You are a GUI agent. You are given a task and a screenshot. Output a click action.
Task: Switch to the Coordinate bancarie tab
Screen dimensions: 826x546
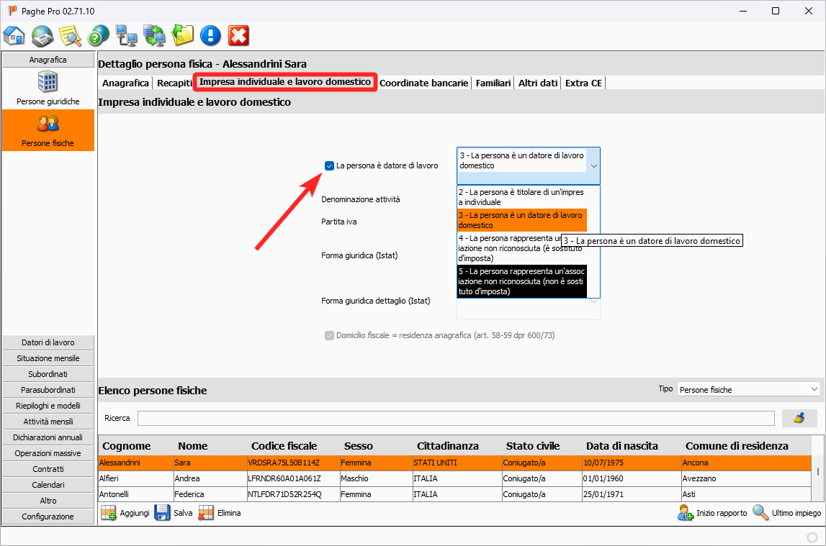[423, 83]
